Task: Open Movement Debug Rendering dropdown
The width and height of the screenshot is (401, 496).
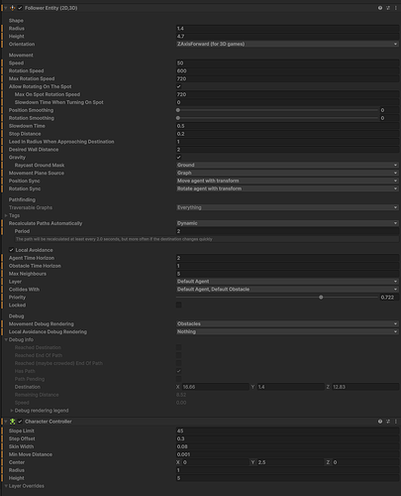Action: 287,323
